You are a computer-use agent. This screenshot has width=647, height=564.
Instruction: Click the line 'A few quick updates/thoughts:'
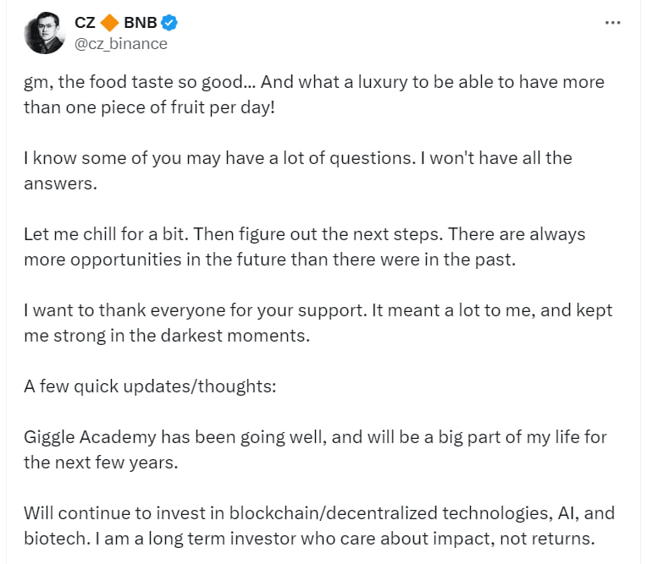[x=150, y=386]
